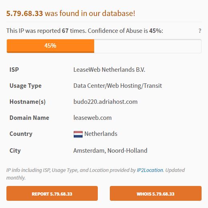The height and width of the screenshot is (208, 208).
Task: Click the bold 45% confidence value in sentence
Action: [x=155, y=31]
